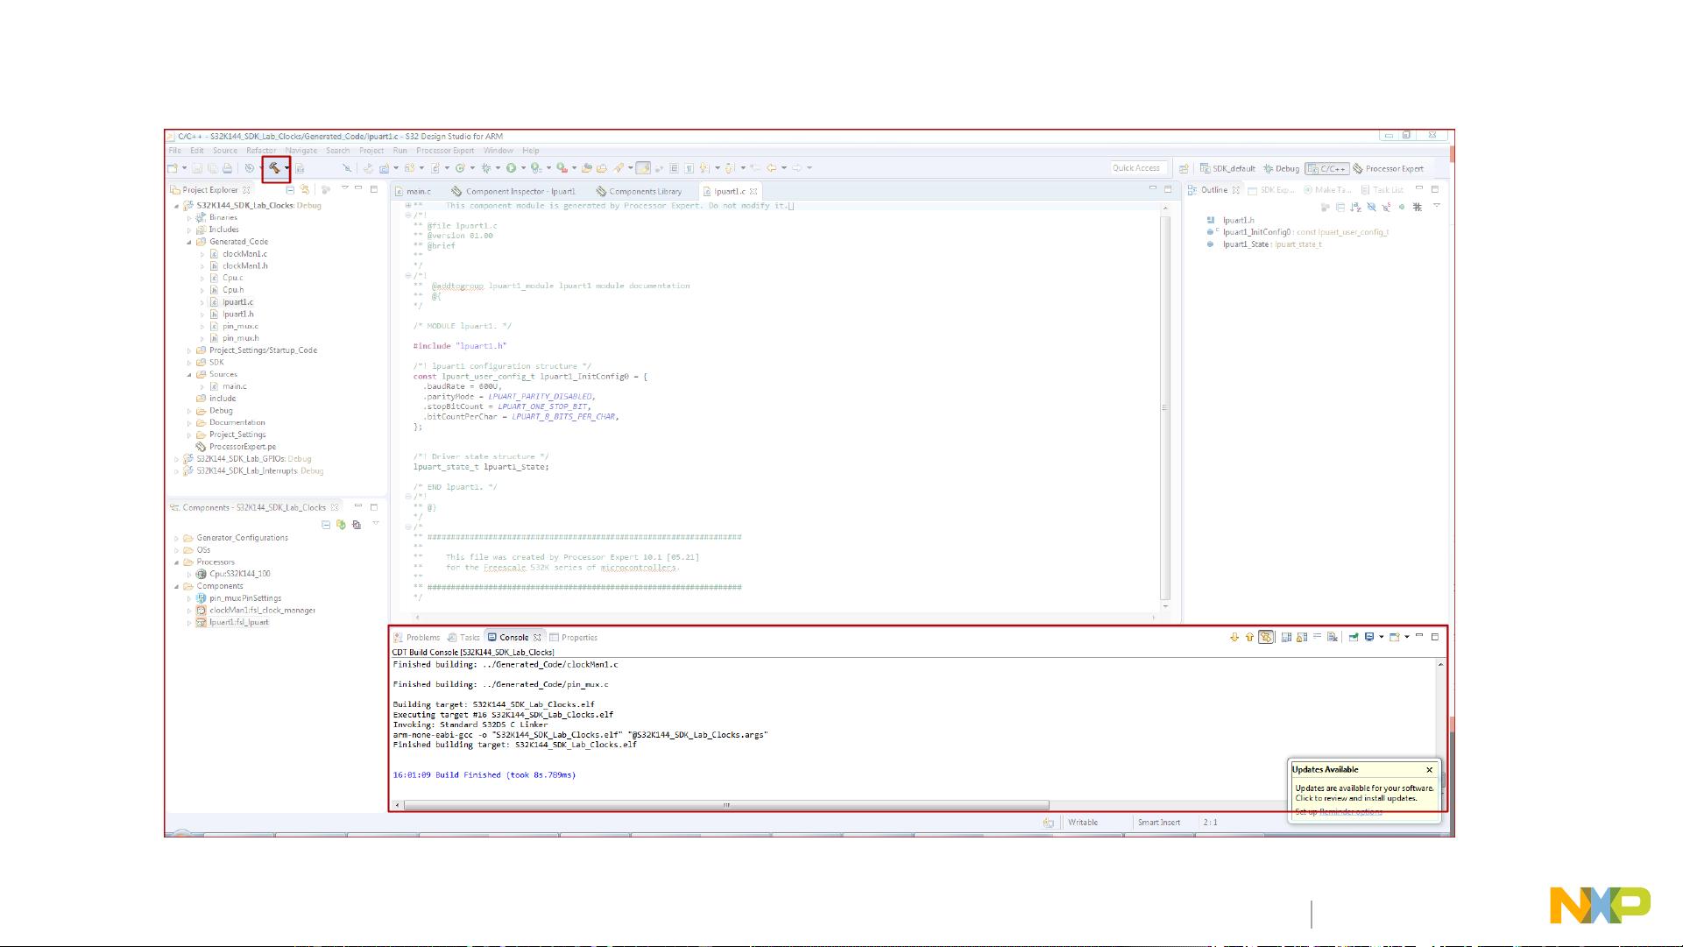Click the Print icon in toolbar
Image resolution: width=1683 pixels, height=947 pixels.
pyautogui.click(x=227, y=168)
